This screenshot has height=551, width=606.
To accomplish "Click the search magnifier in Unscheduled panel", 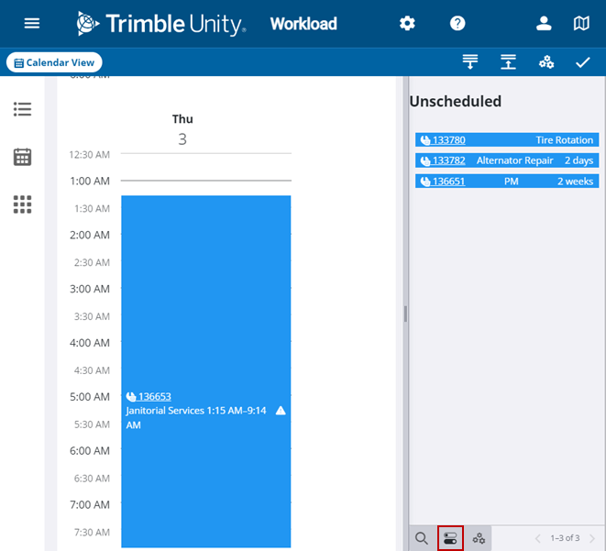I will click(422, 538).
